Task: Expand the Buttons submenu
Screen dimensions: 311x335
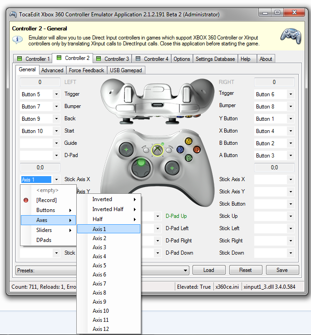Action: (x=48, y=210)
